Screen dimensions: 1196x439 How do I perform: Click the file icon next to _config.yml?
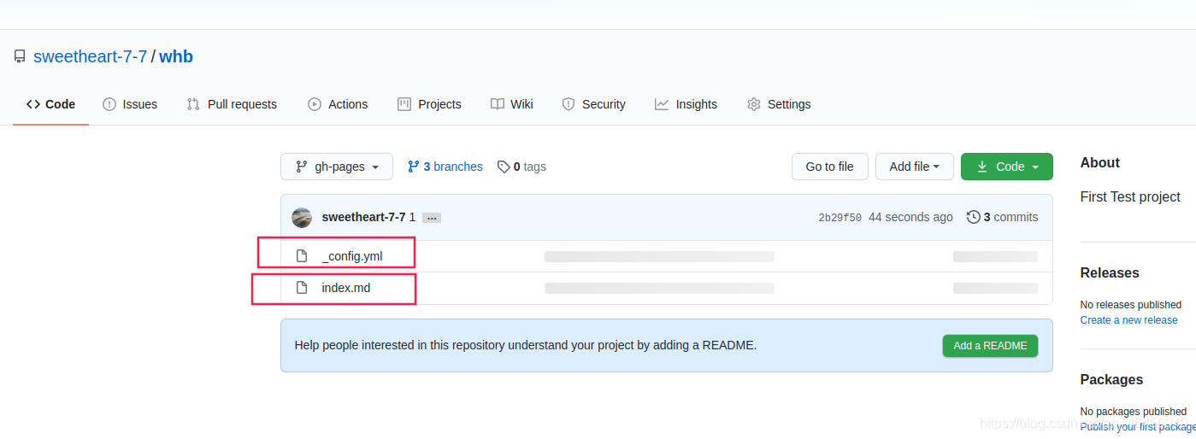pos(301,256)
